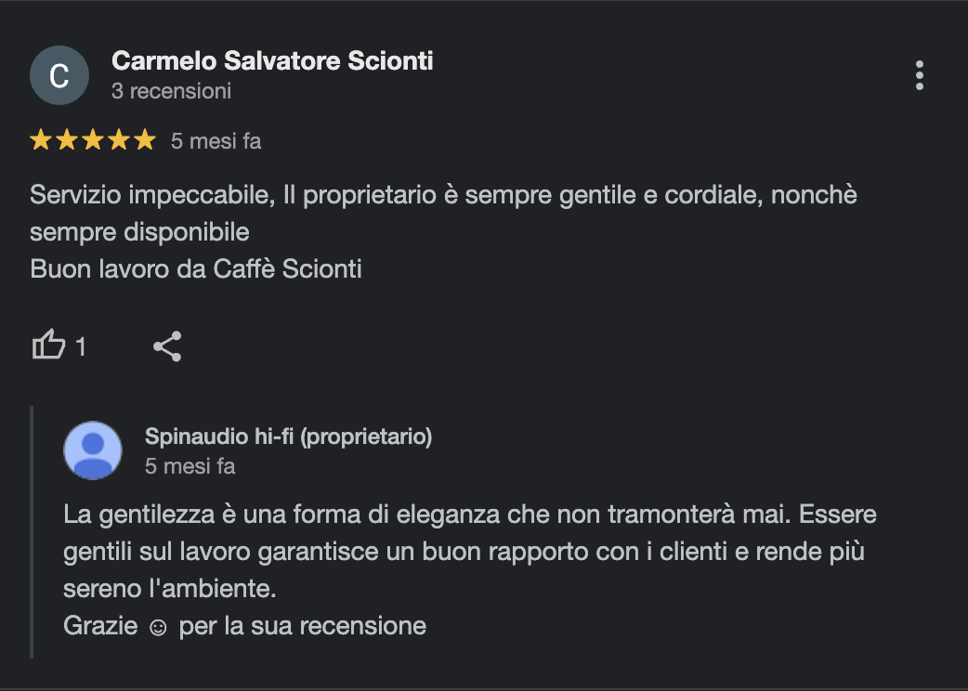Click the owner reply's "5 mesi fa" timestamp
The image size is (968, 691).
tap(190, 466)
